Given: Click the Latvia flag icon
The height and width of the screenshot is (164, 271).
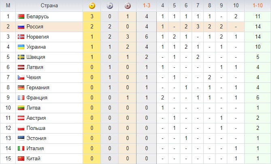Looking at the screenshot, I should coord(21,67).
